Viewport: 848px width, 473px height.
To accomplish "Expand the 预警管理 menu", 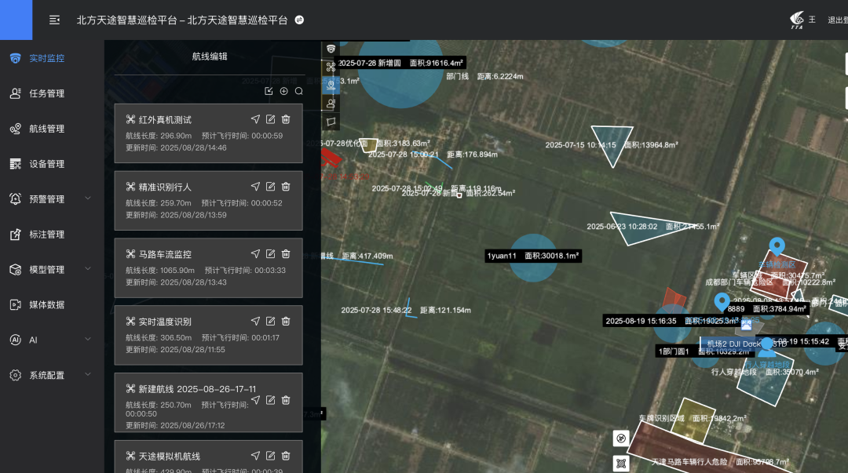I will coord(87,198).
